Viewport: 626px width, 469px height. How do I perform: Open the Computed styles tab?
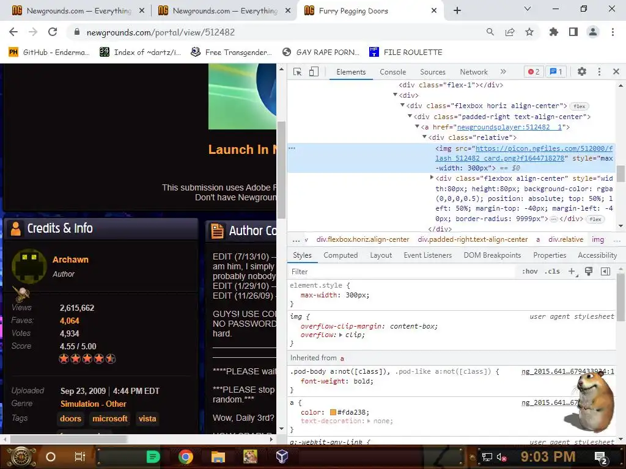pyautogui.click(x=341, y=255)
